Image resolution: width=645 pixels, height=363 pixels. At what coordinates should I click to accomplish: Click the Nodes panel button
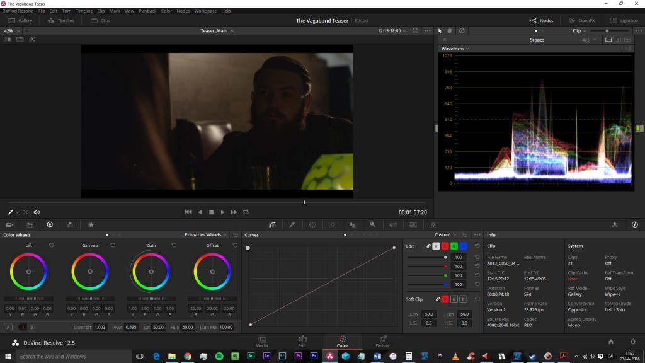pyautogui.click(x=540, y=20)
